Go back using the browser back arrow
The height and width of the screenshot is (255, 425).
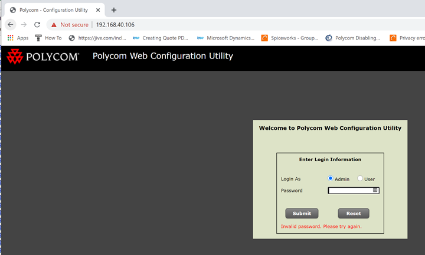tap(10, 25)
